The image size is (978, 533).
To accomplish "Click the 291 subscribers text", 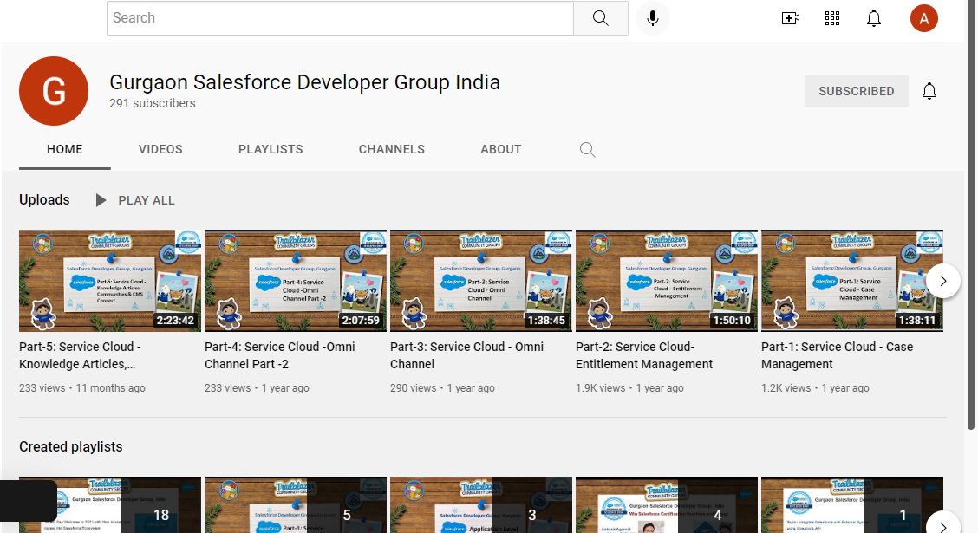I will tap(153, 103).
